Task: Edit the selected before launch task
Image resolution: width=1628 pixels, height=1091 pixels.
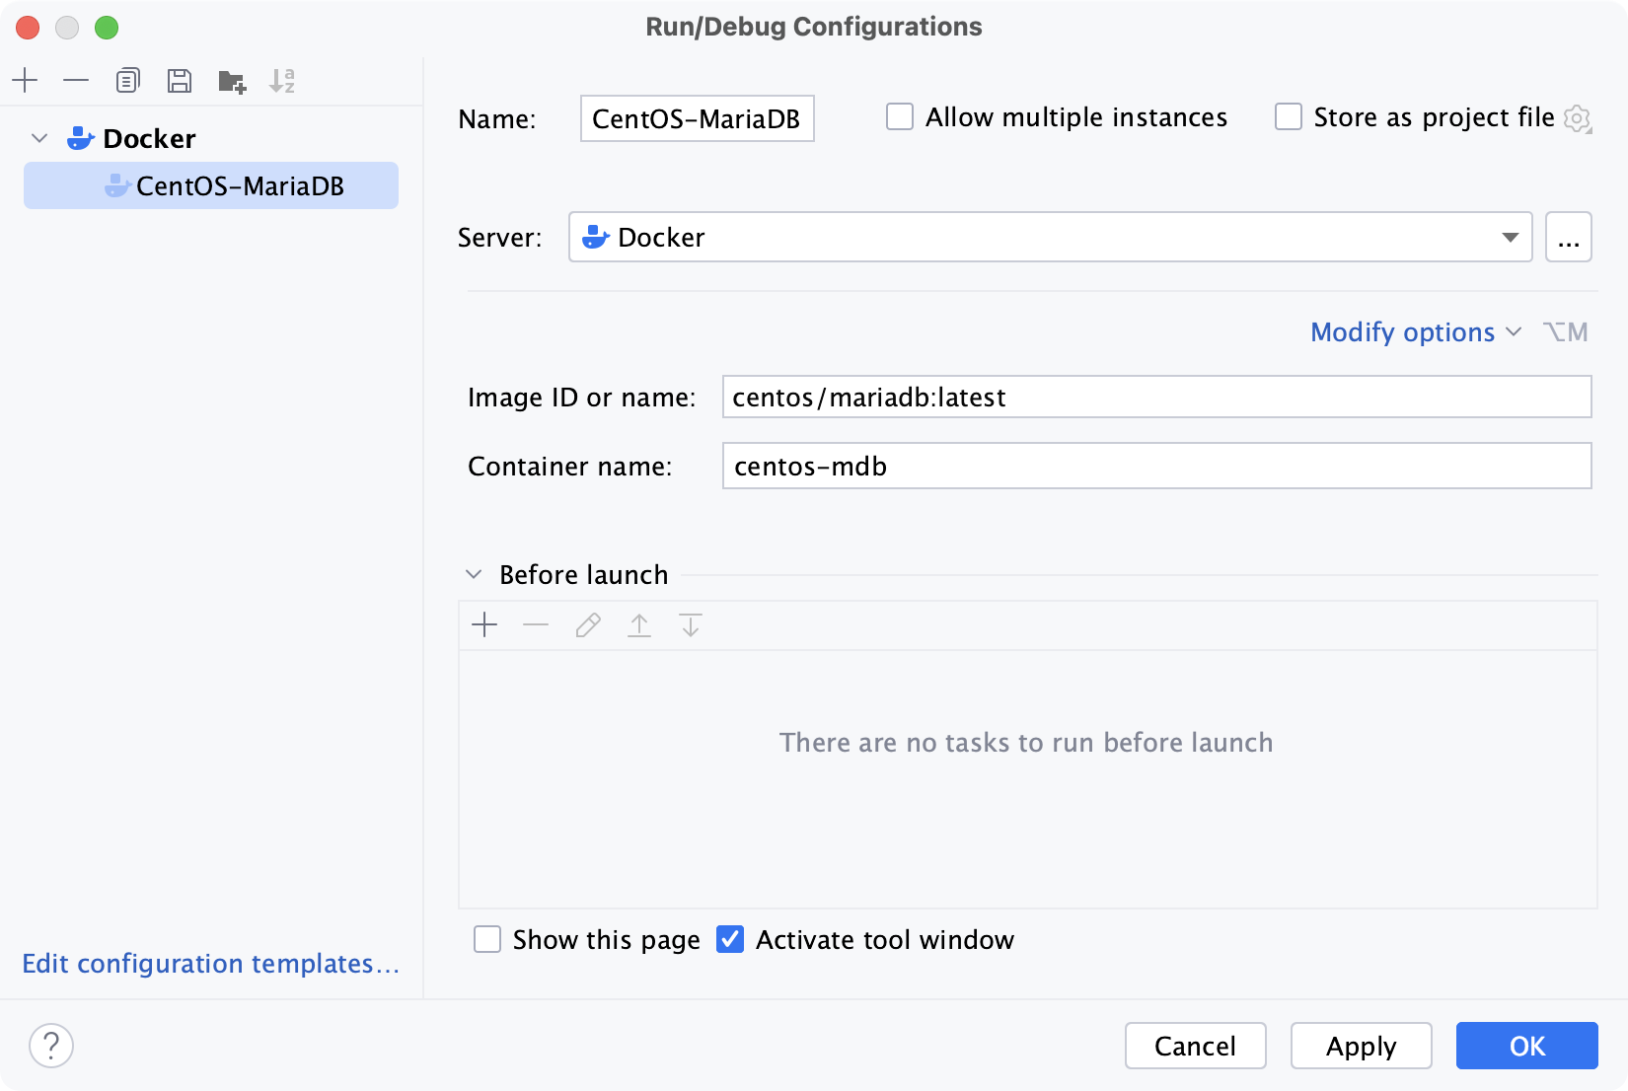Action: (x=587, y=624)
